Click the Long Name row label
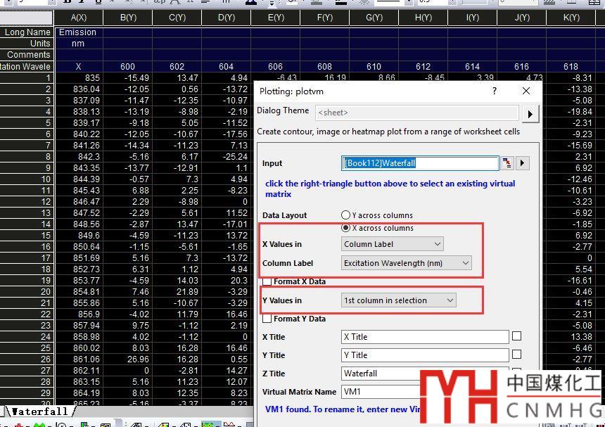The height and width of the screenshot is (427, 605). 27,32
